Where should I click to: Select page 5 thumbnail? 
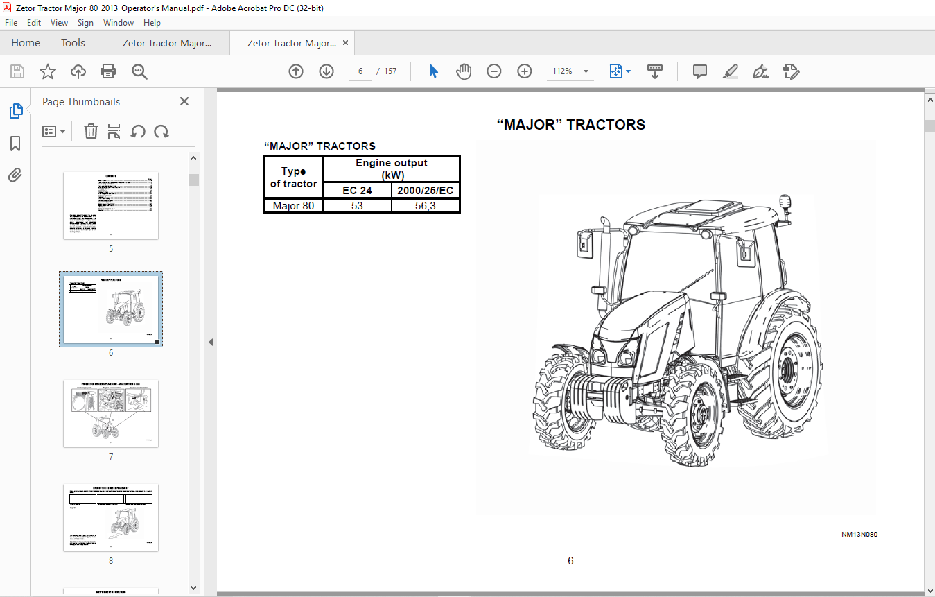(111, 205)
